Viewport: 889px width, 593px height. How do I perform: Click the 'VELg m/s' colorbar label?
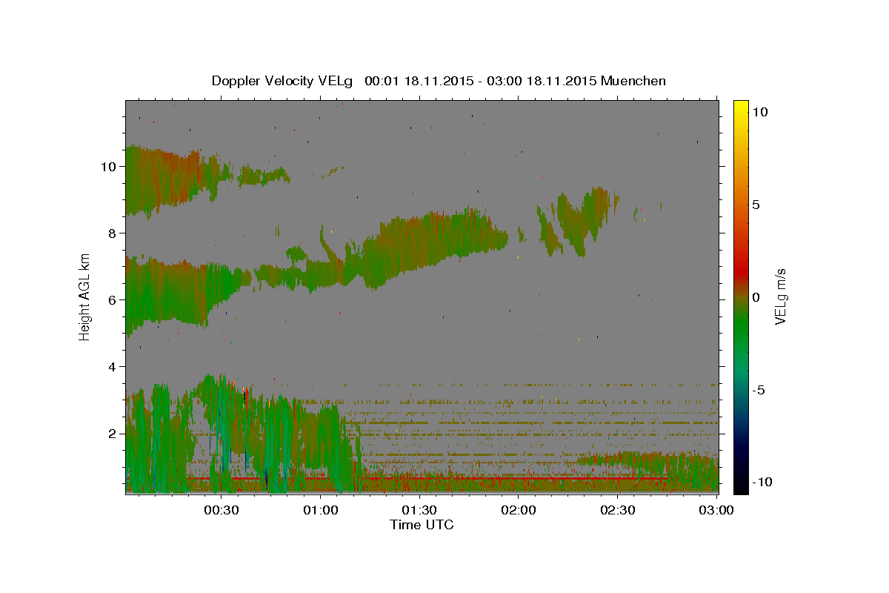pos(780,295)
